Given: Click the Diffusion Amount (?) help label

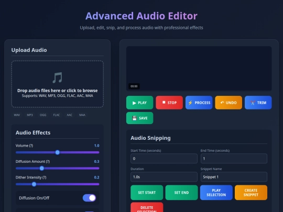Looking at the screenshot, I should (x=32, y=161).
